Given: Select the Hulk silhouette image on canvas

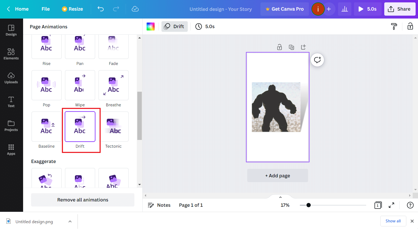Looking at the screenshot, I should (x=276, y=107).
